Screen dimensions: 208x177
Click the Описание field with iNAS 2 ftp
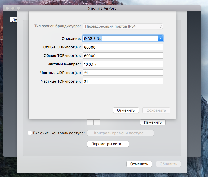pyautogui.click(x=120, y=38)
